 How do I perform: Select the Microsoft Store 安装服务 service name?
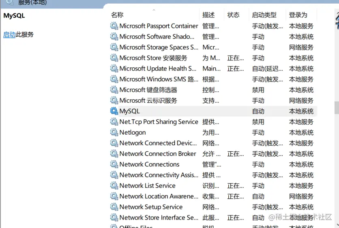click(153, 58)
